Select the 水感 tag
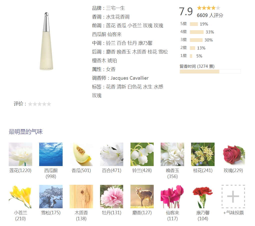The height and width of the screenshot is (226, 255). tap(158, 87)
